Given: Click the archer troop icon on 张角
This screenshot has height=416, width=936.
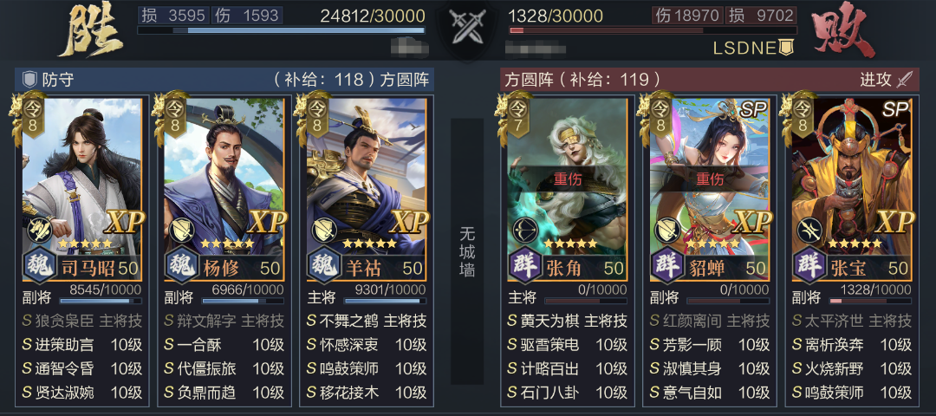Looking at the screenshot, I should click(525, 230).
